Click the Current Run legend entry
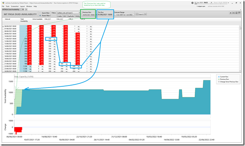245x146 pixels. 223,77
